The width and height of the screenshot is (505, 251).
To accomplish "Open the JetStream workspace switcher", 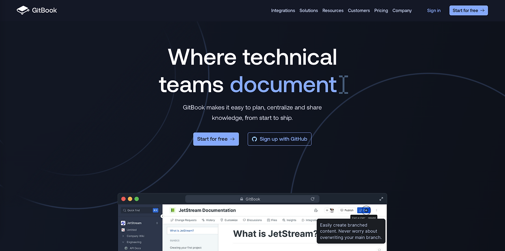I will 140,223.
